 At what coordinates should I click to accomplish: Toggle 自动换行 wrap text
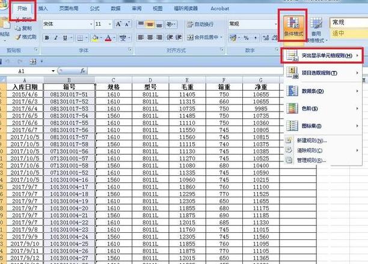[x=200, y=24]
